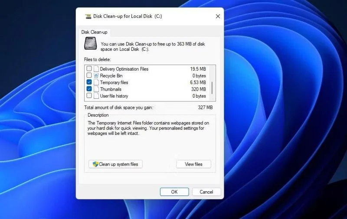The image size is (347, 219).
Task: Select the Disk Clean-up tab
Action: (94, 32)
